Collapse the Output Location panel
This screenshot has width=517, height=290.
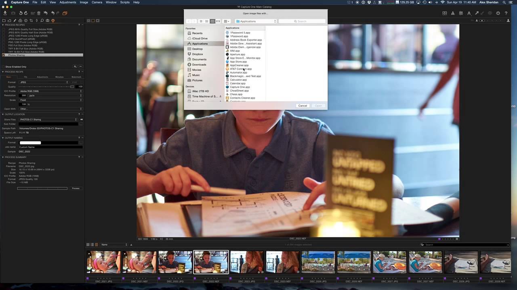tap(3, 114)
